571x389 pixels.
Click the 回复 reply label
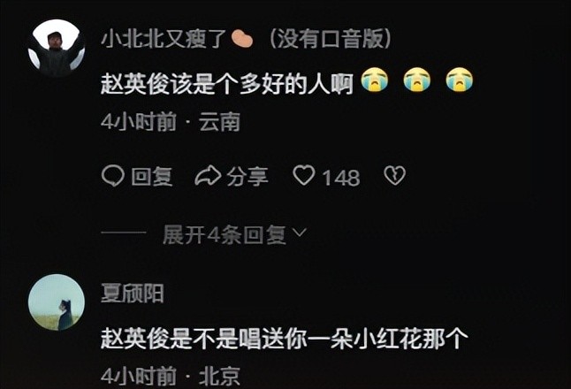(151, 177)
